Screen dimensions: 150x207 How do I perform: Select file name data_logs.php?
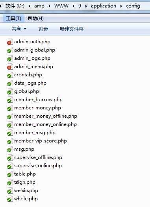(x=30, y=83)
